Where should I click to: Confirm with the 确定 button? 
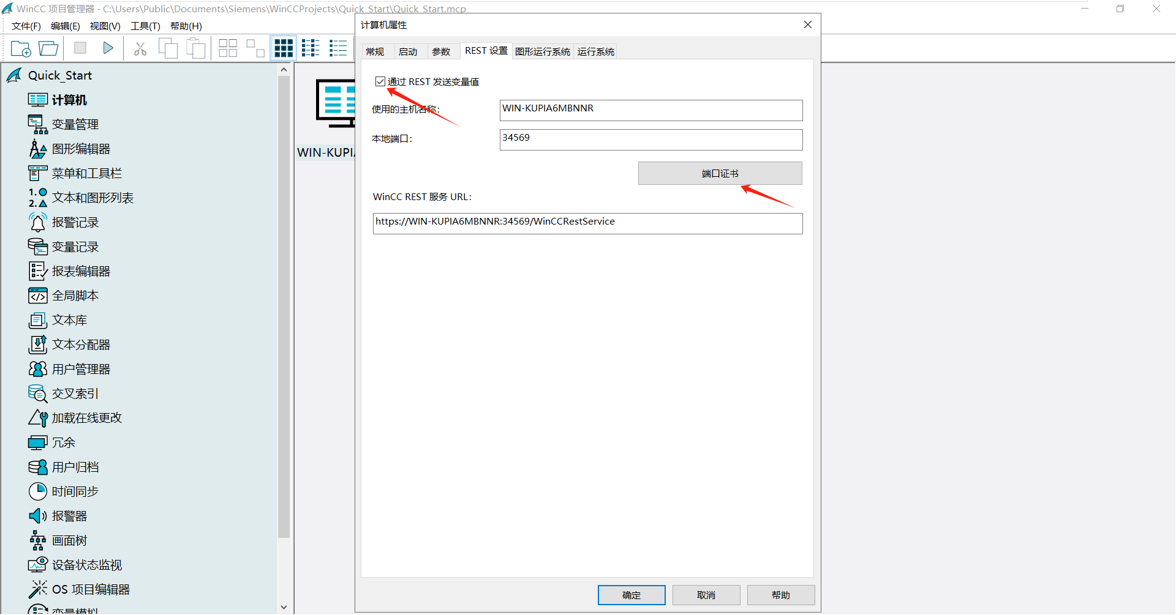click(631, 595)
